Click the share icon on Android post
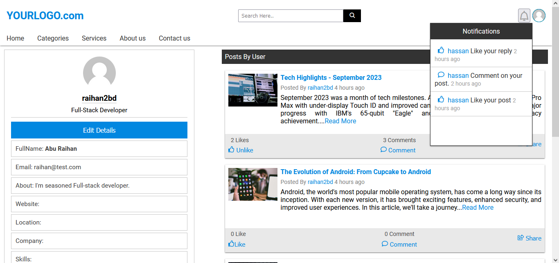Screen dimensions: 559x263 click(x=521, y=238)
